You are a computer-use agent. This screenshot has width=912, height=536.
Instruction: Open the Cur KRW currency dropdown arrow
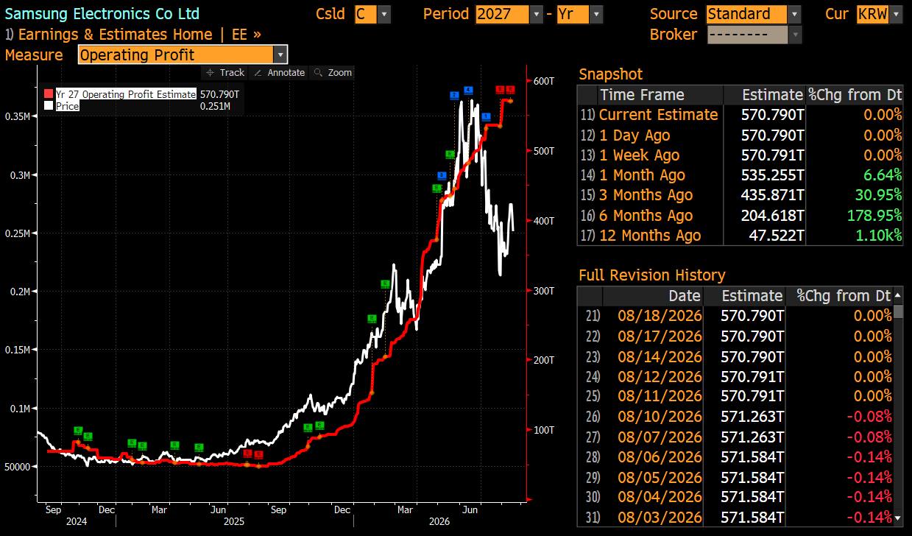[897, 14]
